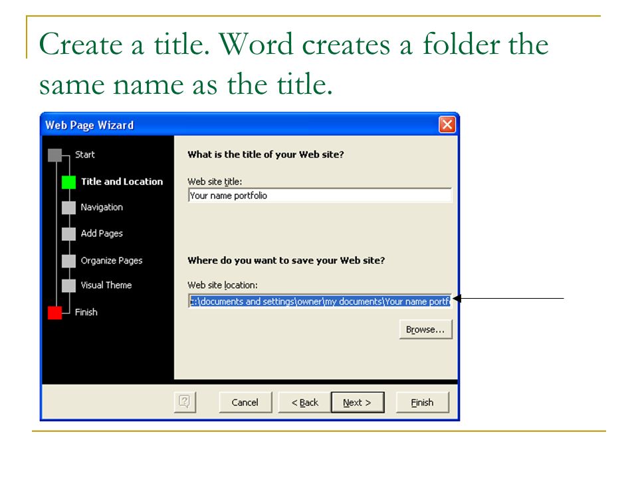Click the Finish button at bottom
The width and height of the screenshot is (638, 479).
[423, 402]
